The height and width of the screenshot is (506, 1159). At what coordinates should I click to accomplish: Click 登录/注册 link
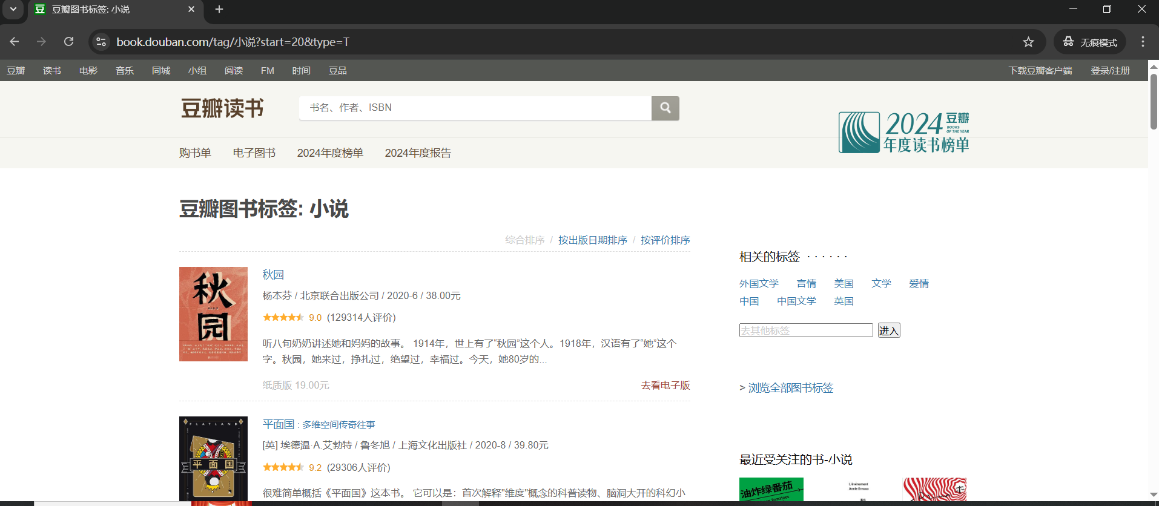click(1111, 71)
